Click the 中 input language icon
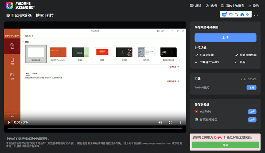Image resolution: width=265 pixels, height=153 pixels. click(x=231, y=14)
